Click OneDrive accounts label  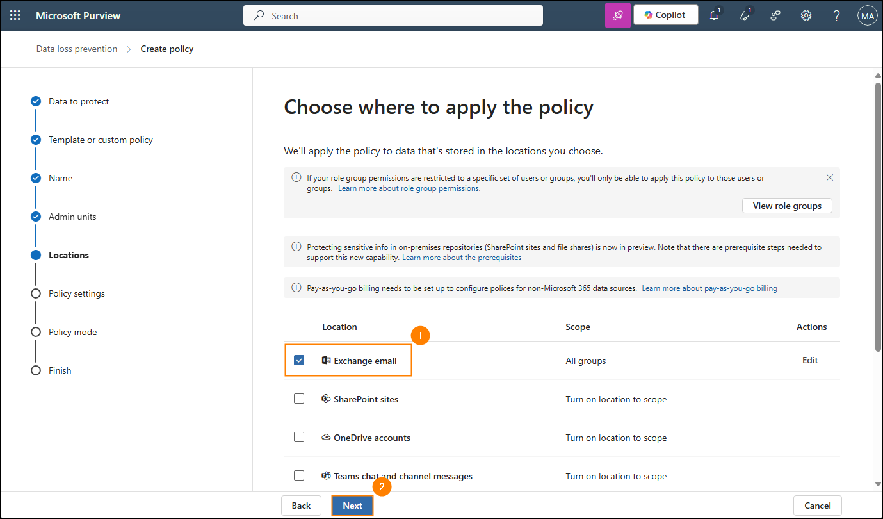(372, 438)
